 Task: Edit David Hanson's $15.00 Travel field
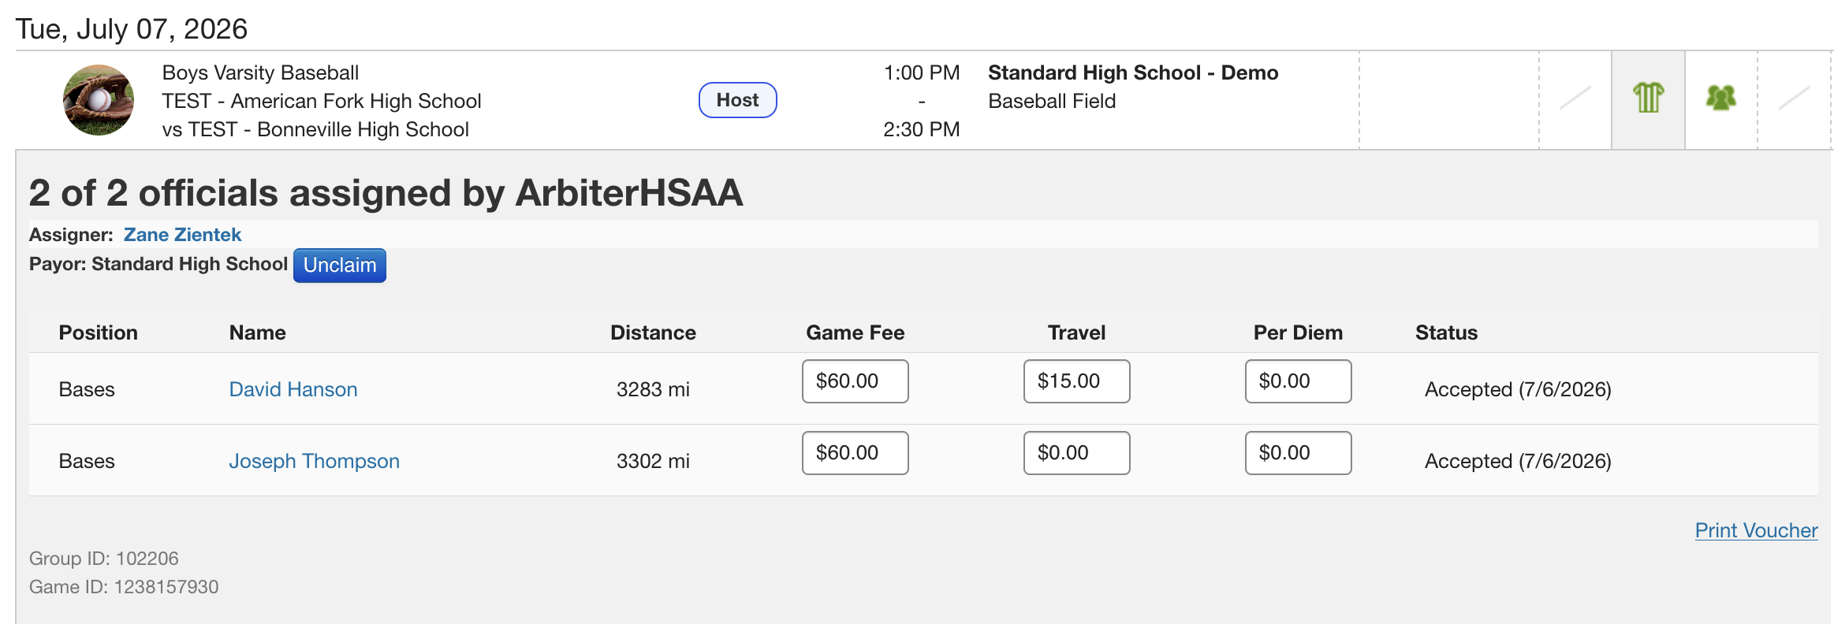(x=1077, y=381)
